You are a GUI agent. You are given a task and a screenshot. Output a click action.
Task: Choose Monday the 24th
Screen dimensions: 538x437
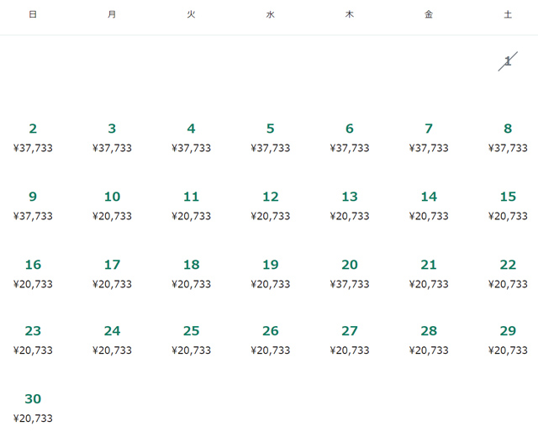(x=112, y=340)
